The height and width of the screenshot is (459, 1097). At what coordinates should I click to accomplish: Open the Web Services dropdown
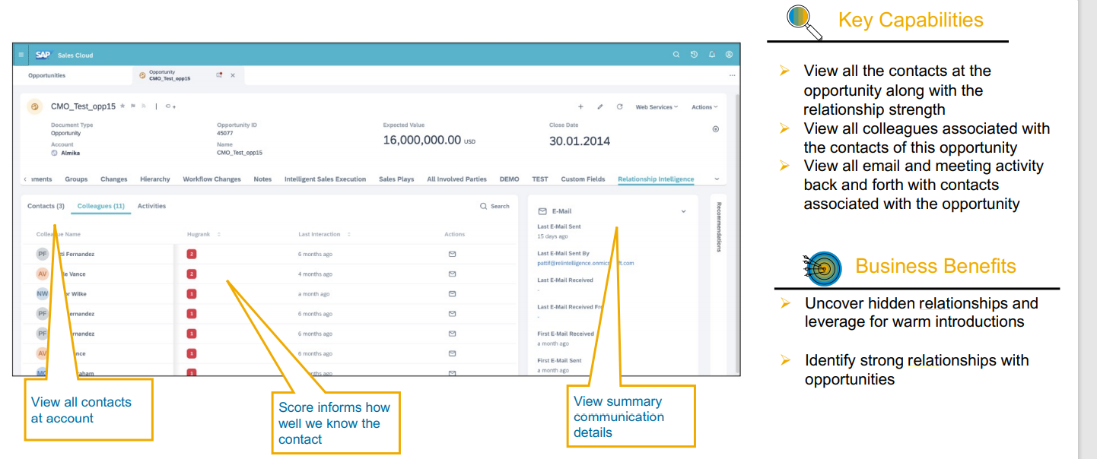pos(657,107)
